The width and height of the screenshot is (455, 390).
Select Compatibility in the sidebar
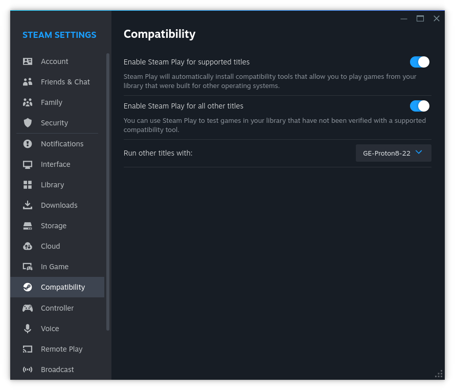(57, 287)
